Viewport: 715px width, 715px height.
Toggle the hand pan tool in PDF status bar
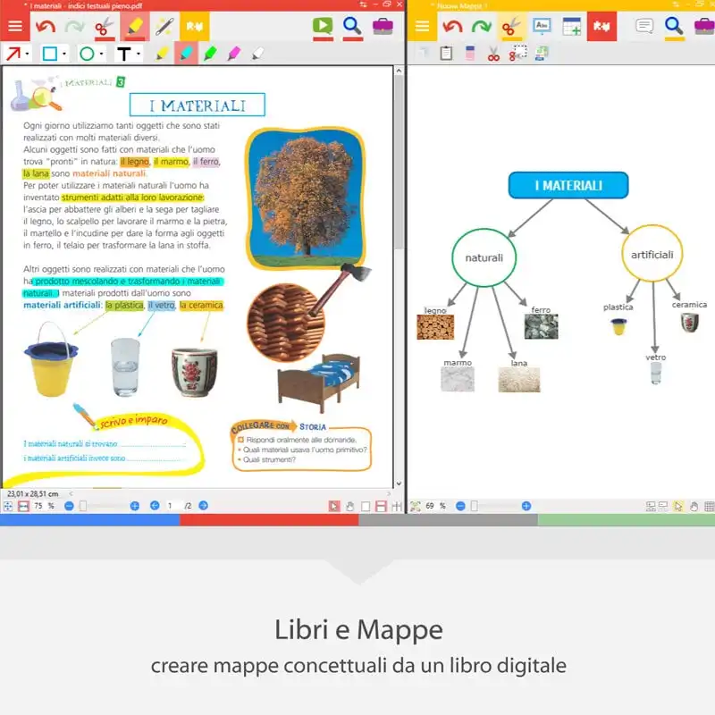349,506
